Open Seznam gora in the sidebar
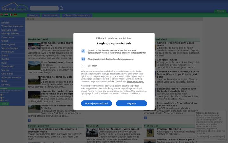 [x=9, y=30]
